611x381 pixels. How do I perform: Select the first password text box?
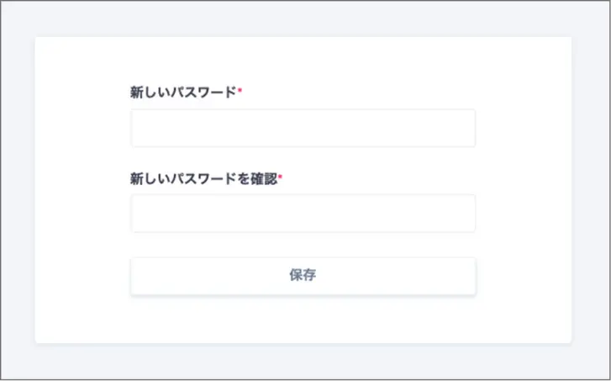303,128
